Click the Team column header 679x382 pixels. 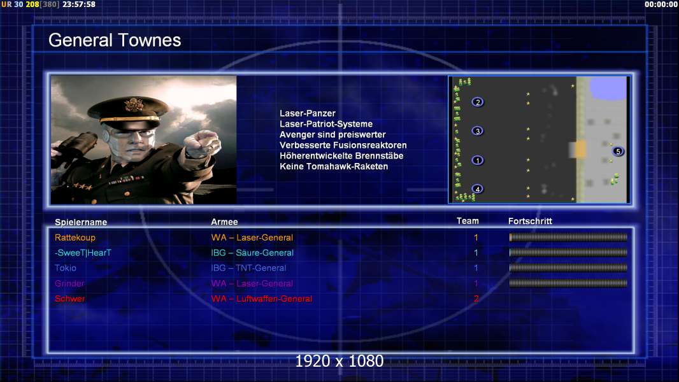pos(468,221)
